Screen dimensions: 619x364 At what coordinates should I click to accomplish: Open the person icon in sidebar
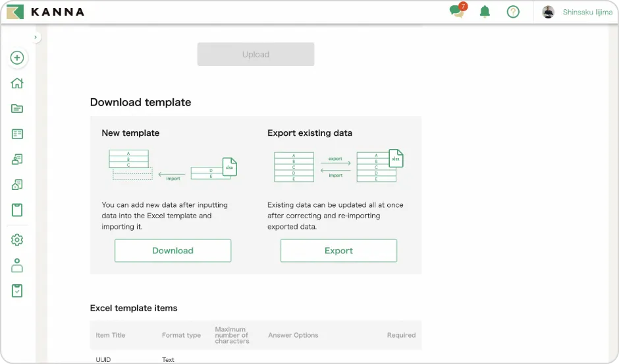17,266
